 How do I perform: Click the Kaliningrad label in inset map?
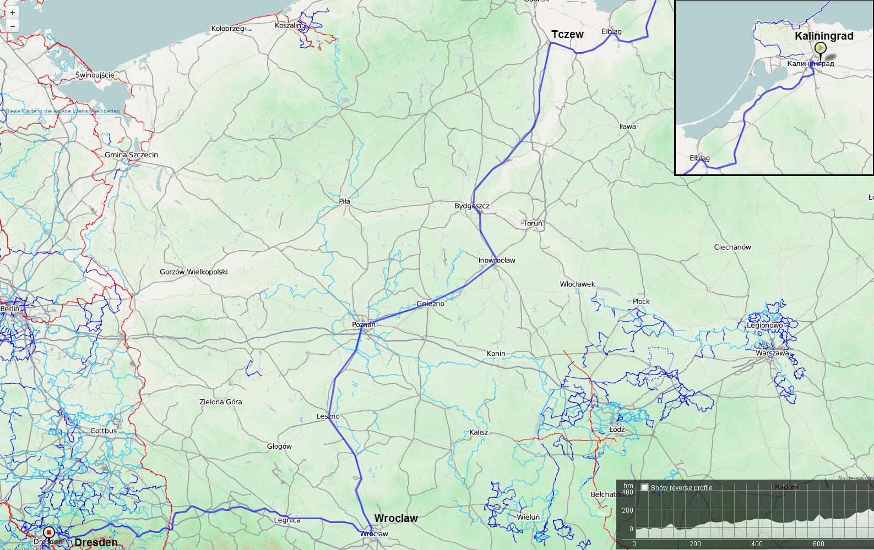(x=824, y=36)
